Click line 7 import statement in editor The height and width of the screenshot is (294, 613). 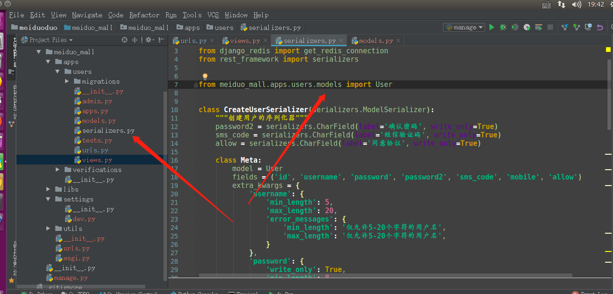pyautogui.click(x=295, y=85)
